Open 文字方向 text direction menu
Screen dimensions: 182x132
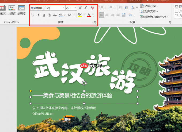click(x=149, y=6)
